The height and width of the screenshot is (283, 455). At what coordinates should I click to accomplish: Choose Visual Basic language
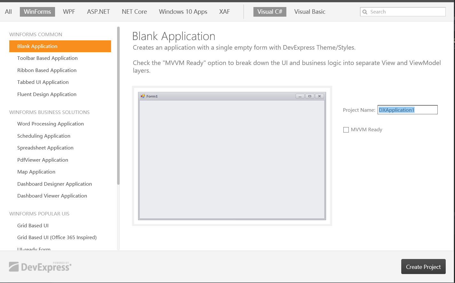point(310,12)
